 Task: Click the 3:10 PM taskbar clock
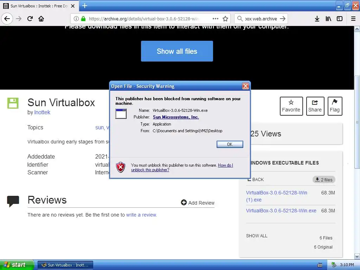tap(347, 265)
